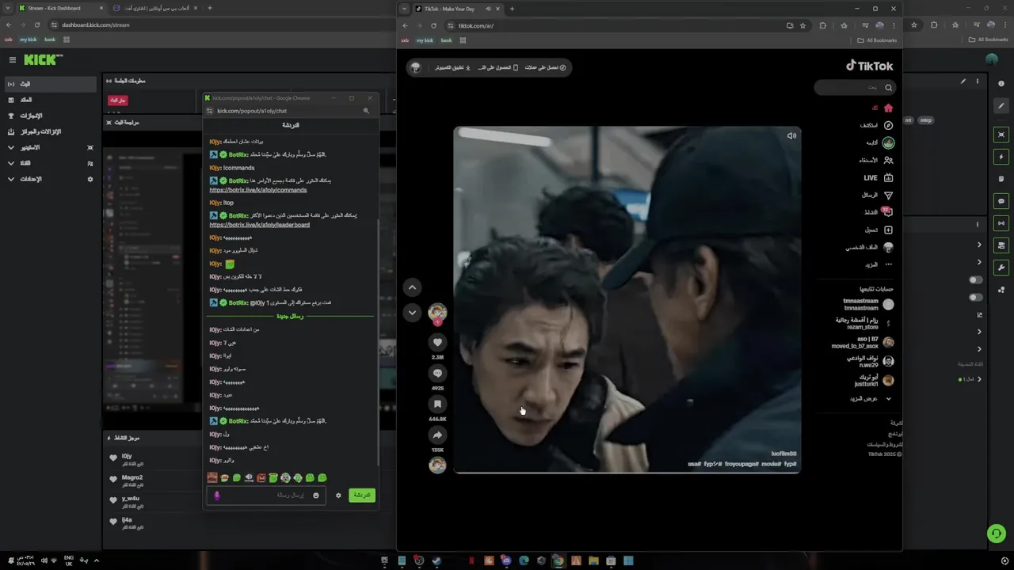
Task: Mute the TikTok video using speaker icon
Action: 791,135
